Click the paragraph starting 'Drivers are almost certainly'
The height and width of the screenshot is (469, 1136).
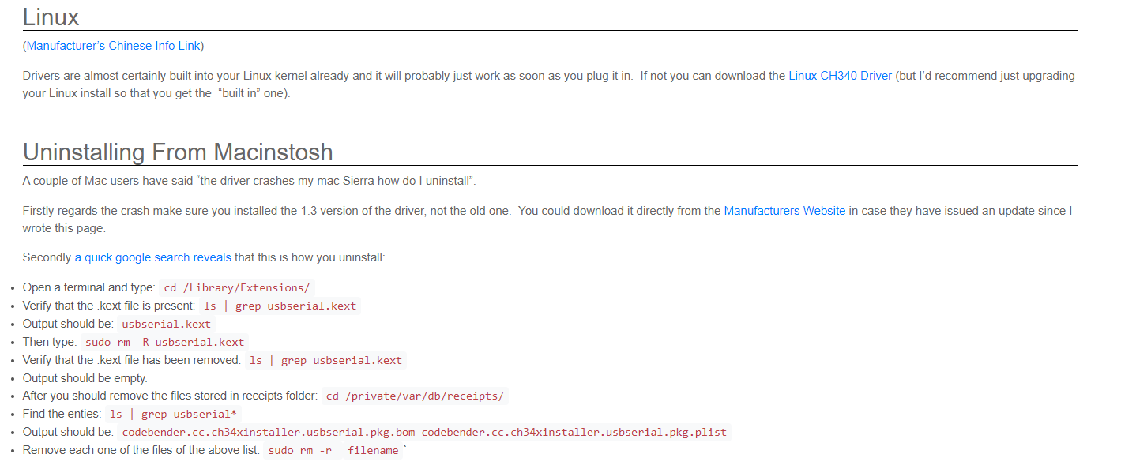point(395,76)
